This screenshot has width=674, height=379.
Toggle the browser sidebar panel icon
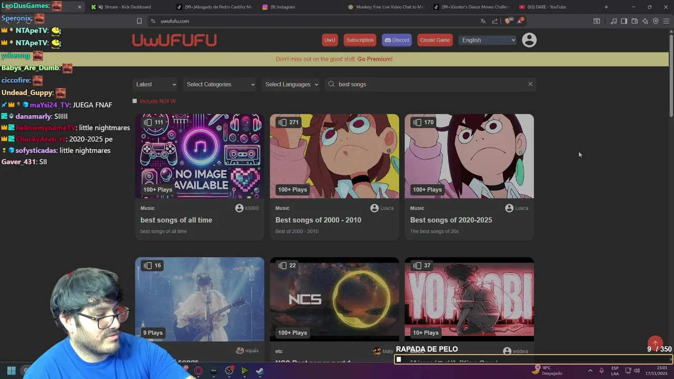pyautogui.click(x=624, y=21)
